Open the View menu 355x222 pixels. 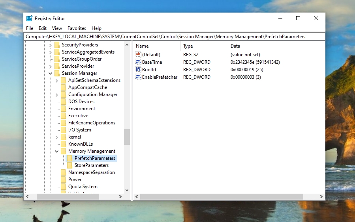[x=57, y=28]
